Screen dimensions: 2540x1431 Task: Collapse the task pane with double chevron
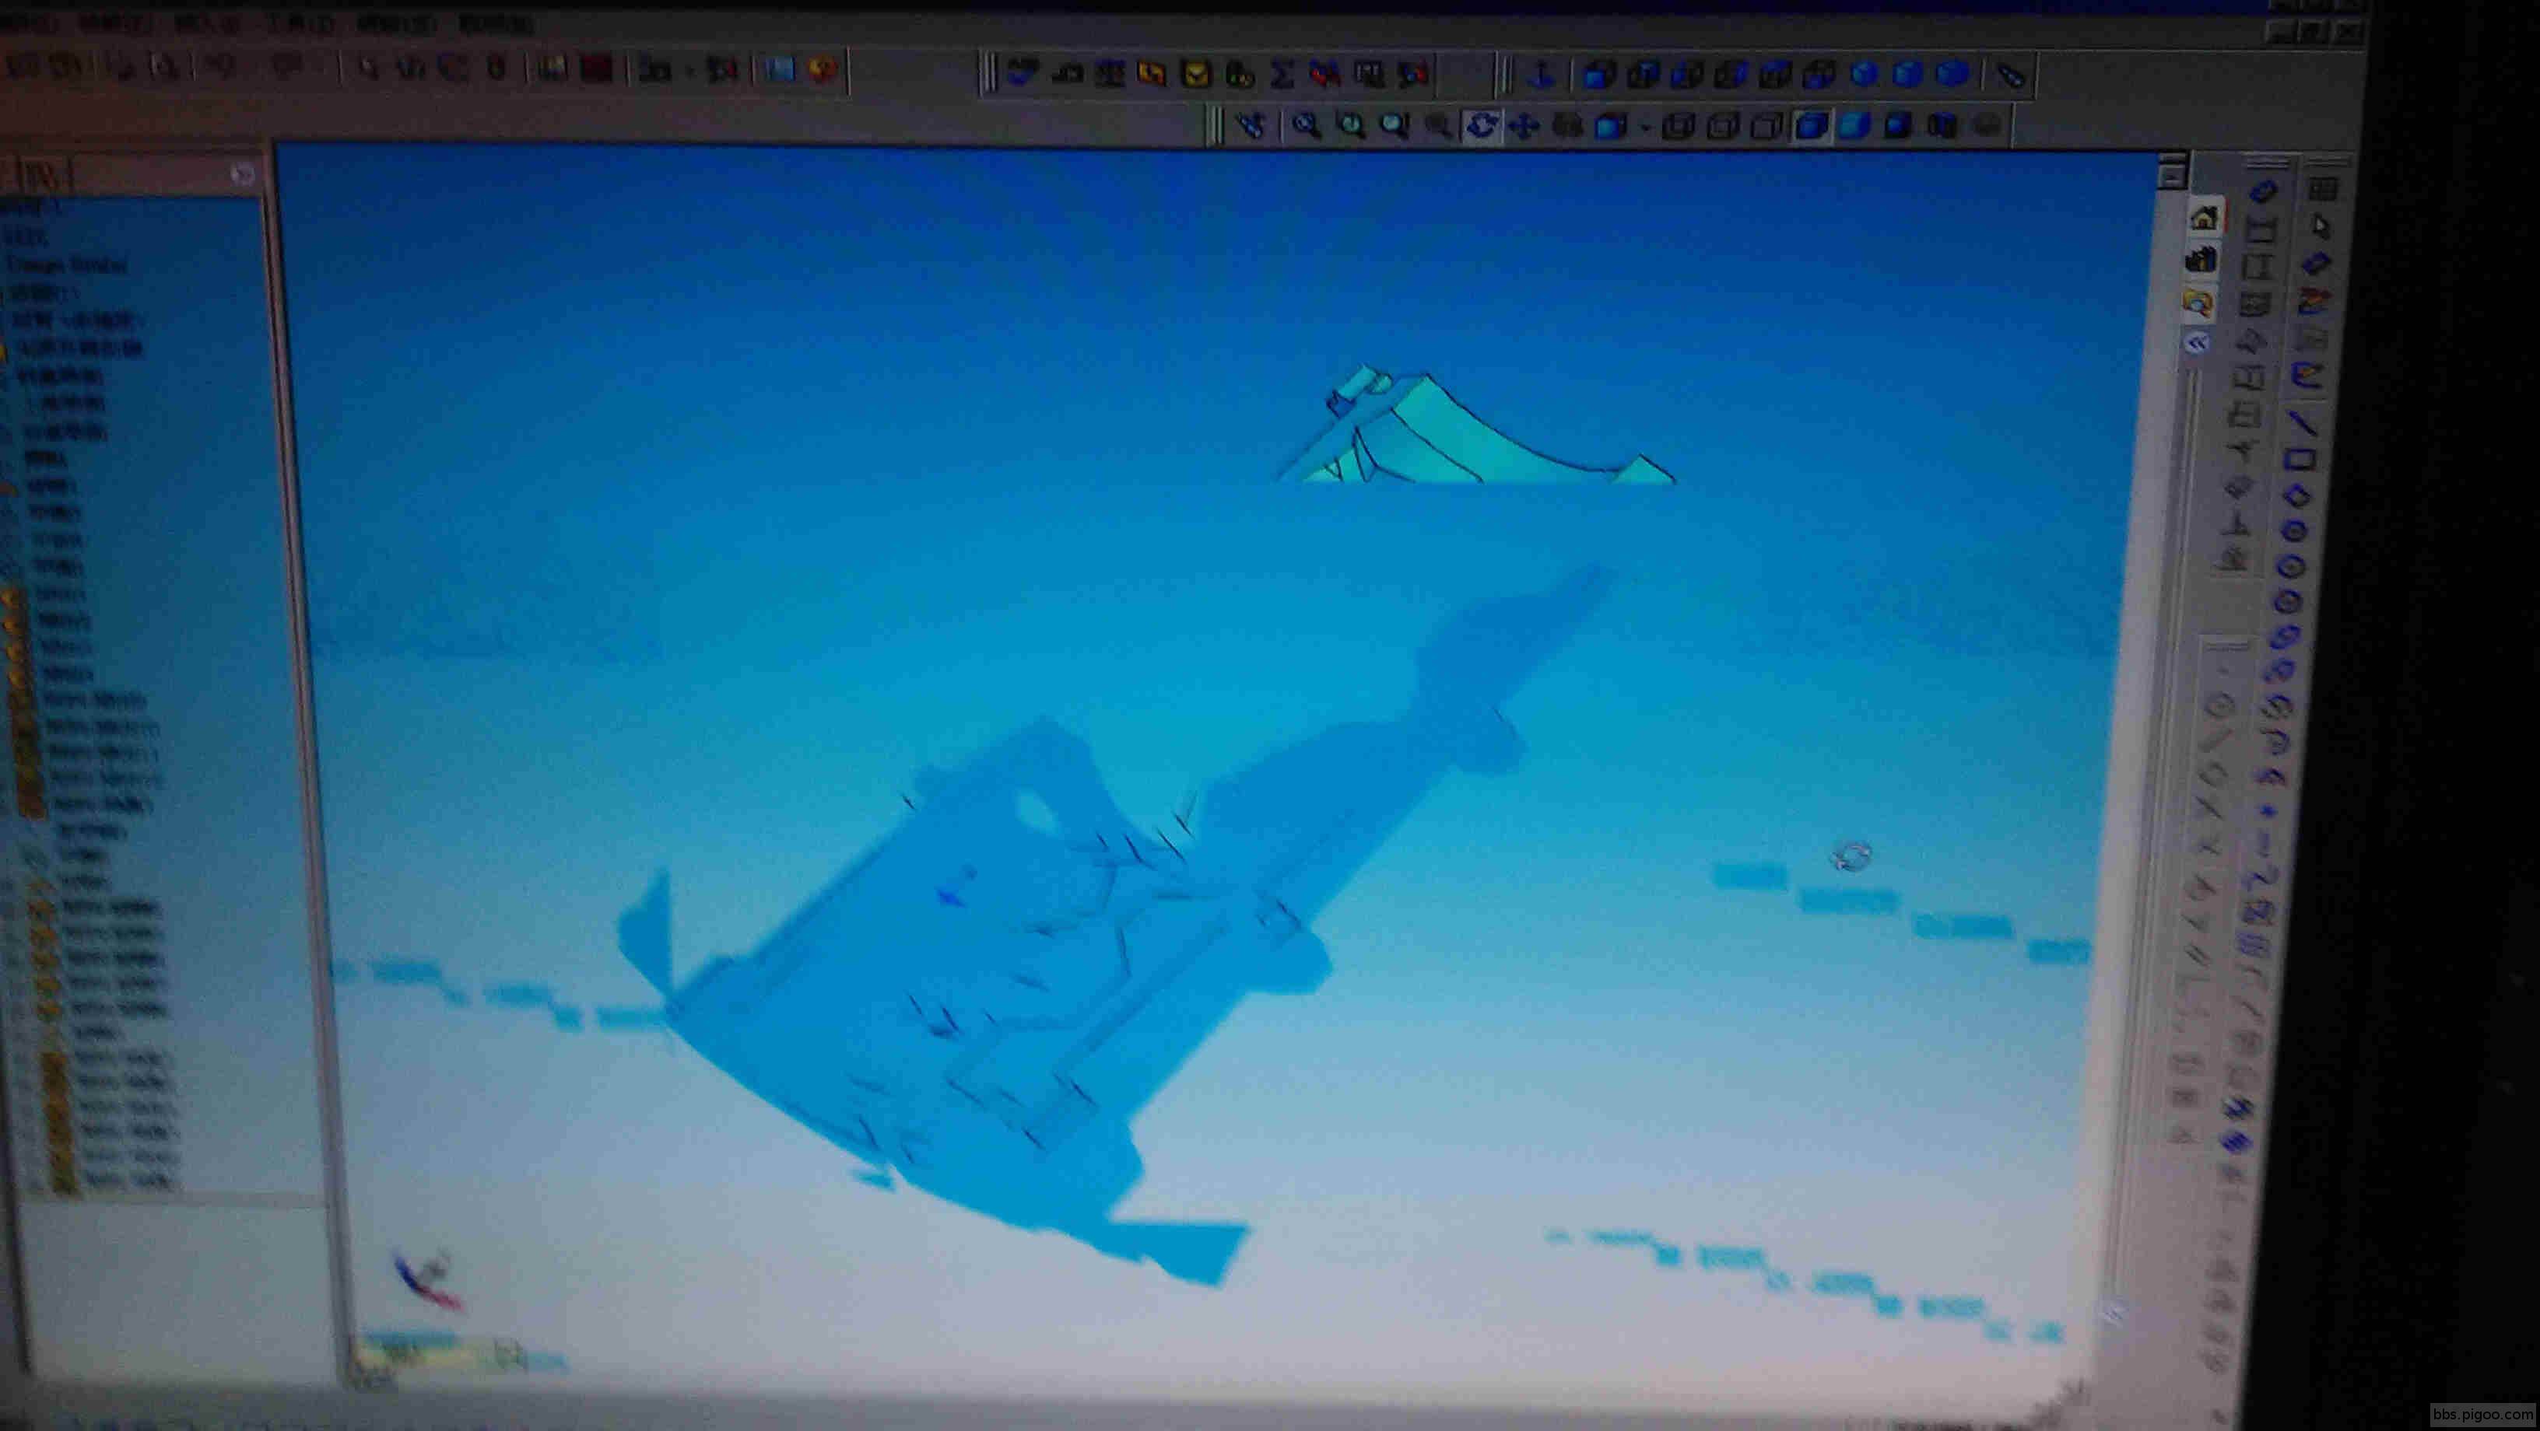coord(2197,344)
